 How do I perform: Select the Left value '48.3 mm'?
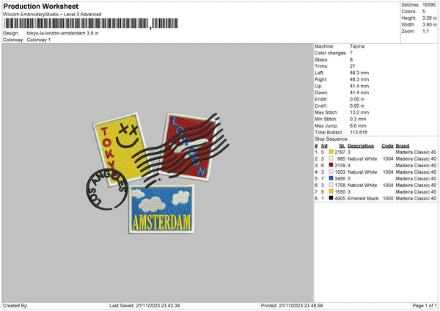tap(359, 73)
